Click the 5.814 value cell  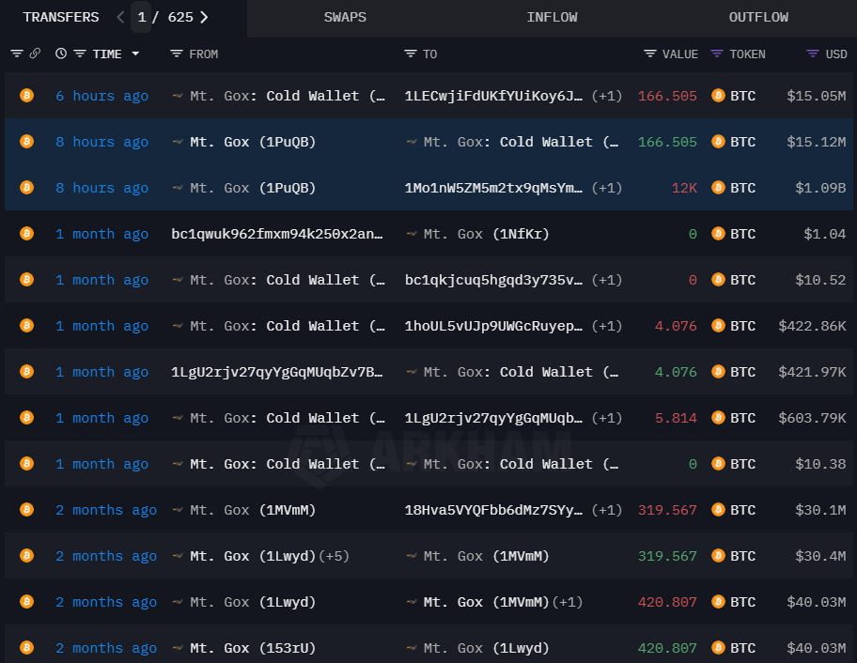click(x=676, y=418)
